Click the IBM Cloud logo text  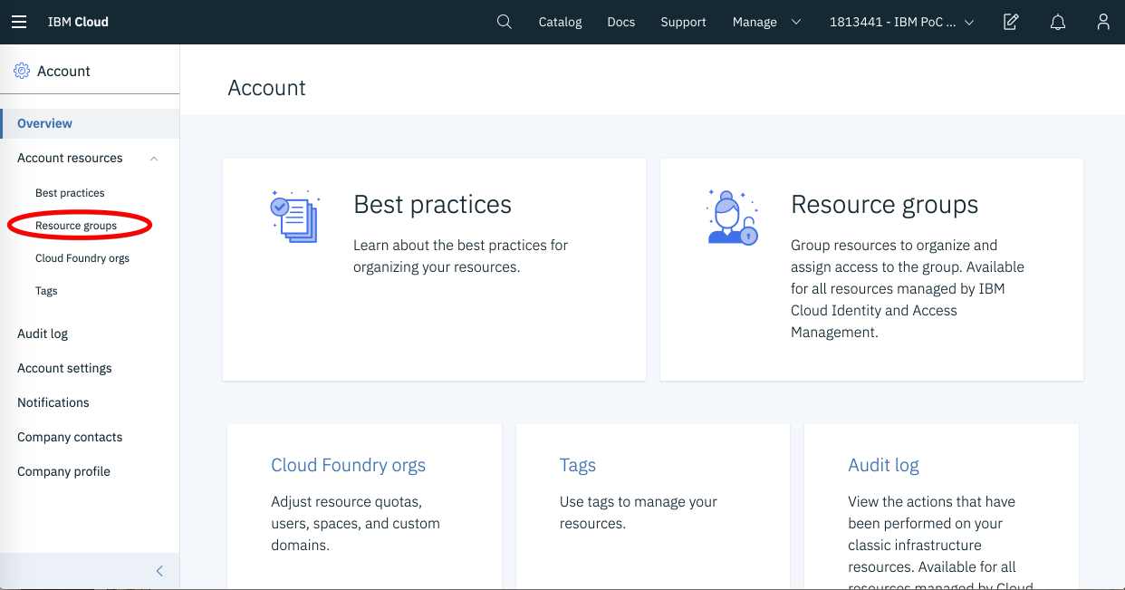78,22
